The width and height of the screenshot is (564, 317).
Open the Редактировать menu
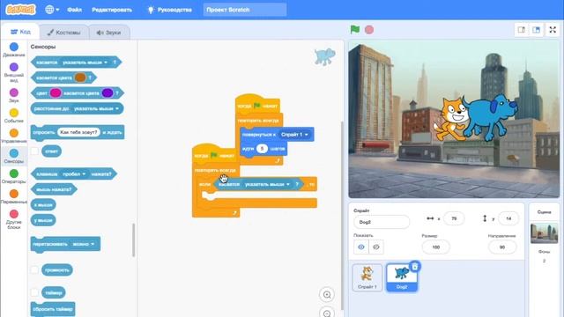click(112, 10)
